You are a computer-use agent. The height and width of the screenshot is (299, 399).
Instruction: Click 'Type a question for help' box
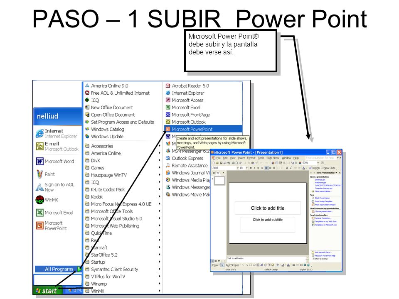click(320, 158)
